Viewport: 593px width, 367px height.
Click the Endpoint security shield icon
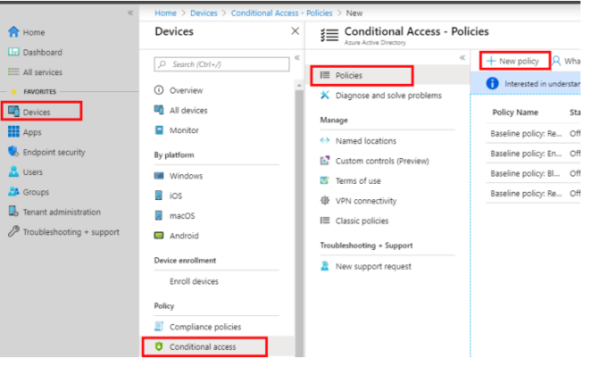[13, 152]
